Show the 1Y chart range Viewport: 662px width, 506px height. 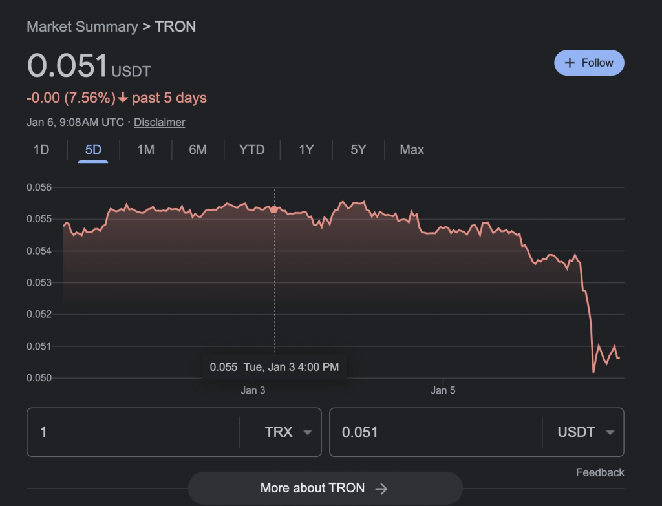(x=306, y=150)
